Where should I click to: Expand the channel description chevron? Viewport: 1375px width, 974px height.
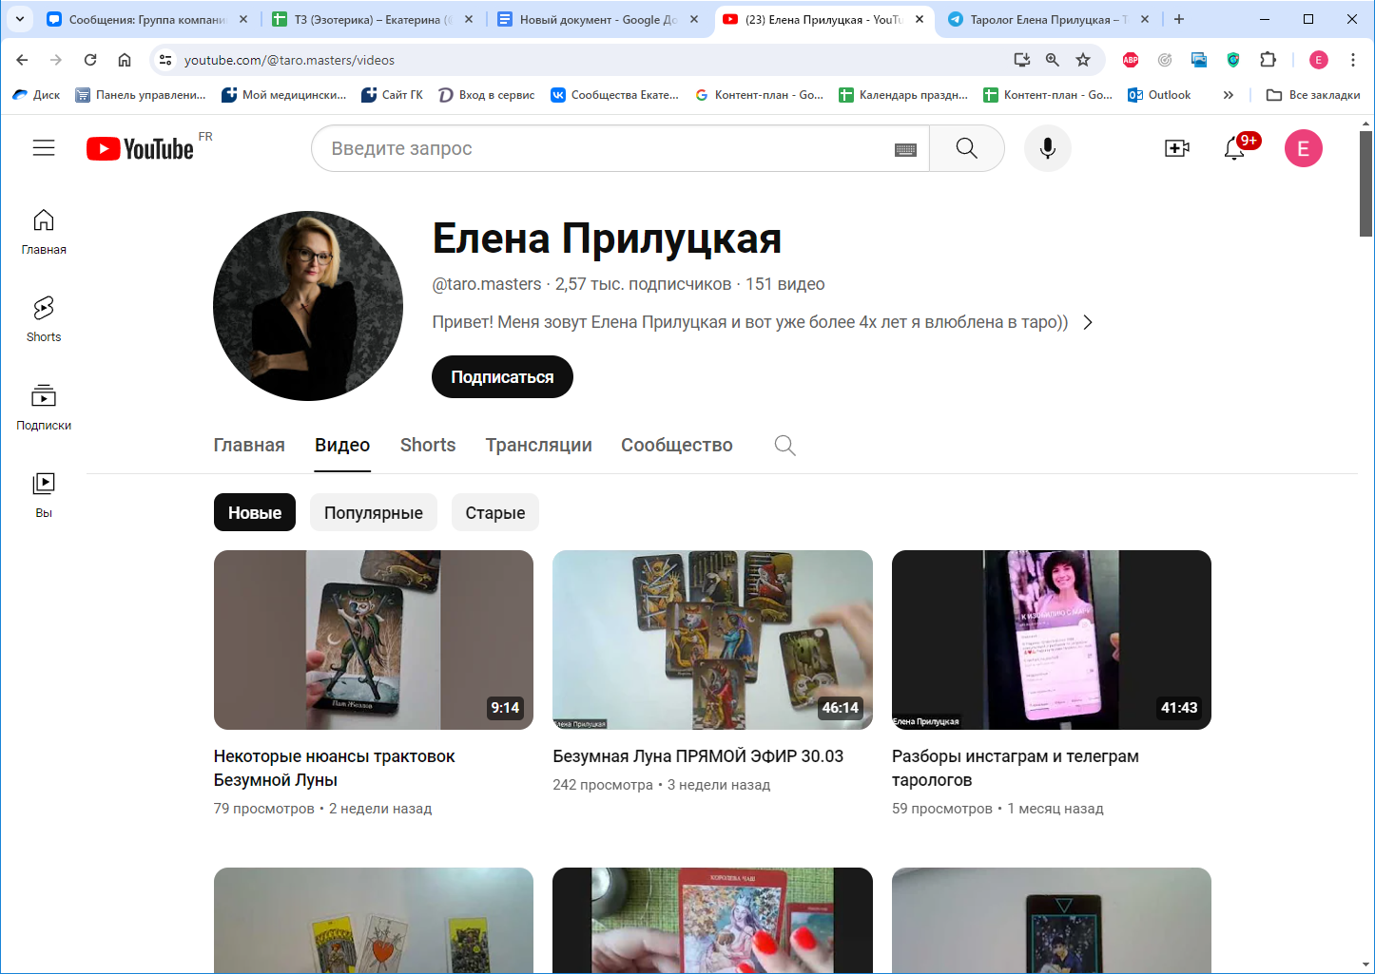click(x=1088, y=322)
